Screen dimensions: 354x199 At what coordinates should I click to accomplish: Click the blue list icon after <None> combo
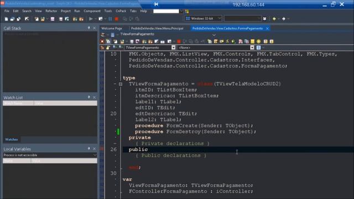point(258,48)
